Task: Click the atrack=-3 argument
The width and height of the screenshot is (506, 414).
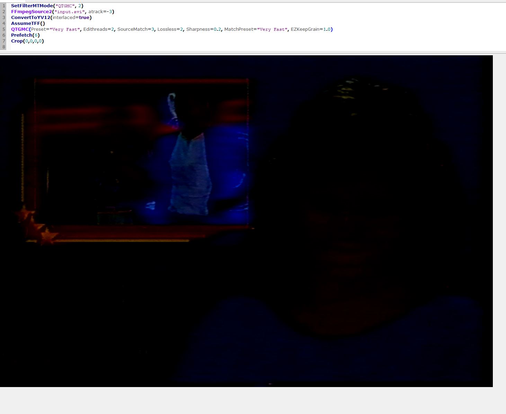Action: pos(100,12)
